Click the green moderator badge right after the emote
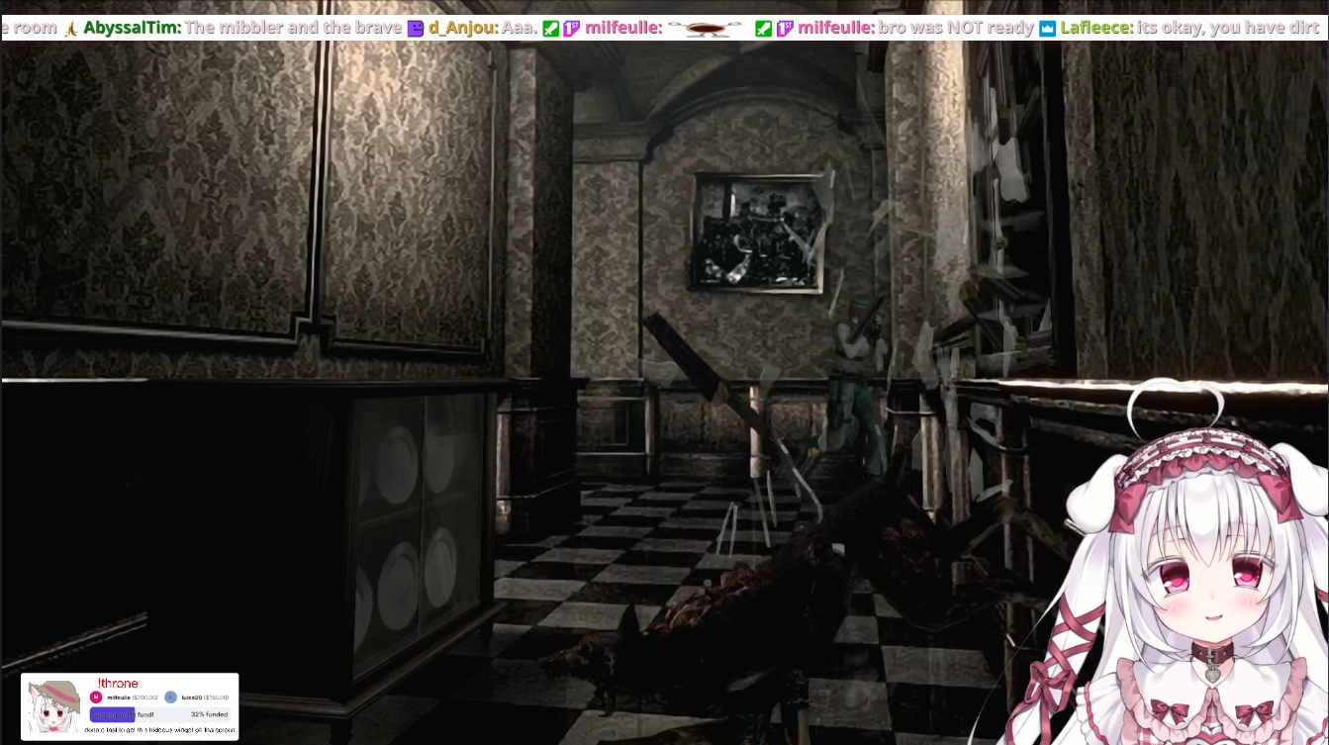Viewport: 1329px width, 745px height. tap(763, 28)
